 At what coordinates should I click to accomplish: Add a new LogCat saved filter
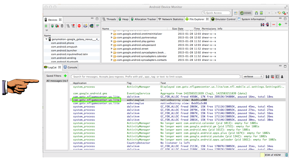(65, 76)
